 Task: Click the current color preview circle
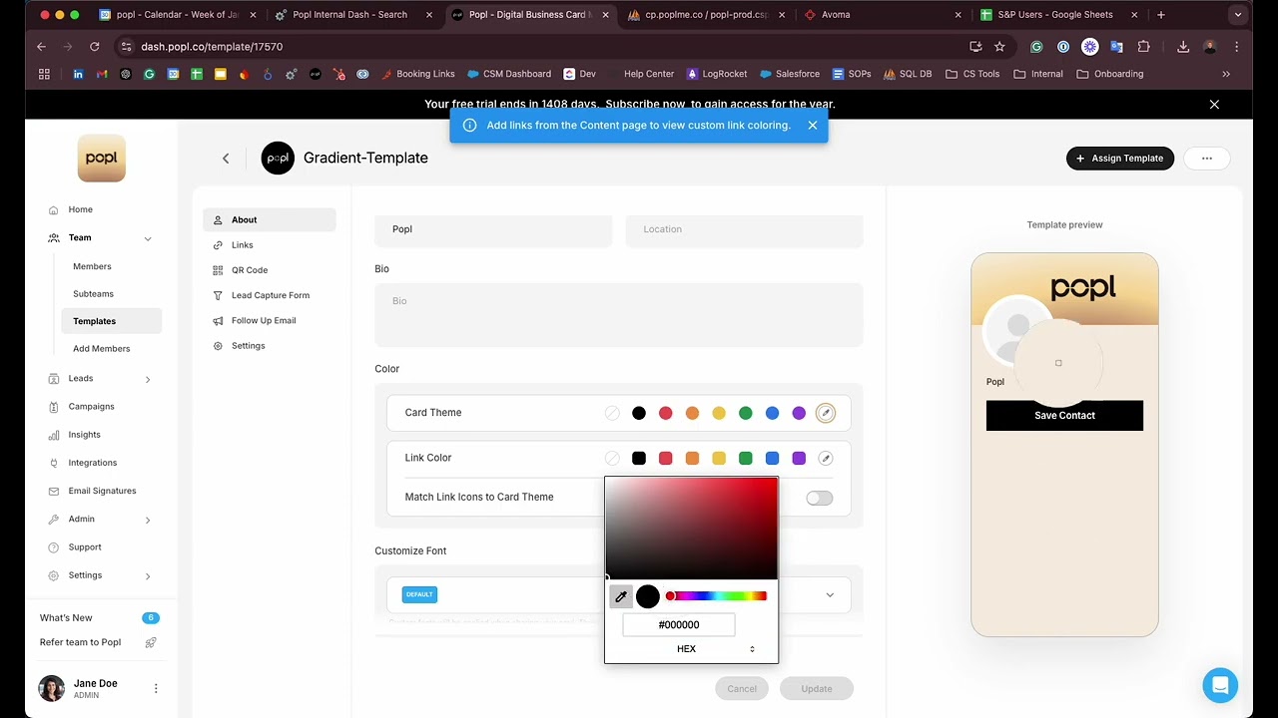(648, 597)
